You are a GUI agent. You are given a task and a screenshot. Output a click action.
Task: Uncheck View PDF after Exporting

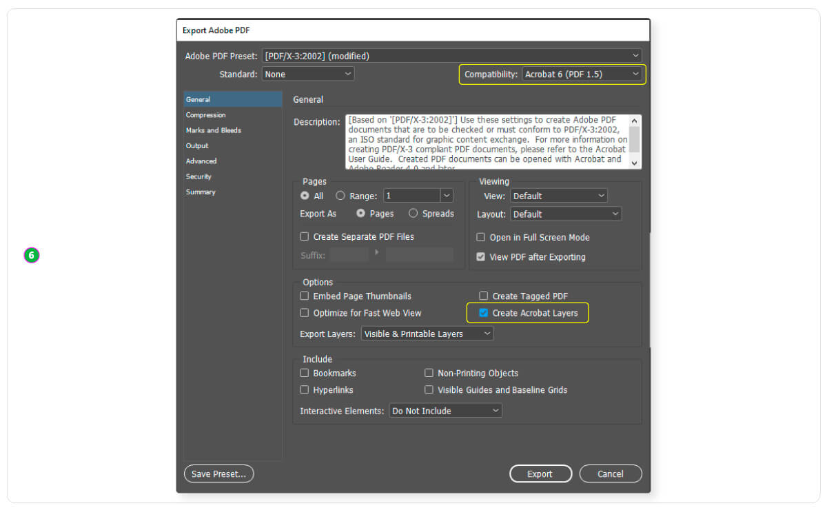481,257
